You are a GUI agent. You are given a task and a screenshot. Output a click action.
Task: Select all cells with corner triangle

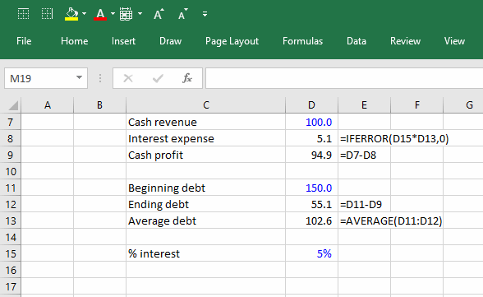click(12, 105)
